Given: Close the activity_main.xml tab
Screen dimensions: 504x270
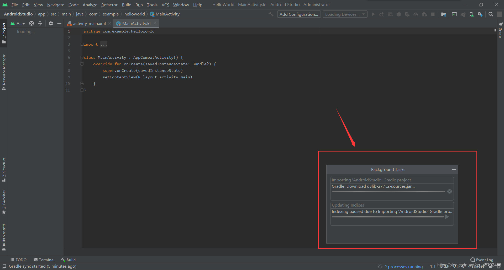Looking at the screenshot, I should (x=110, y=23).
